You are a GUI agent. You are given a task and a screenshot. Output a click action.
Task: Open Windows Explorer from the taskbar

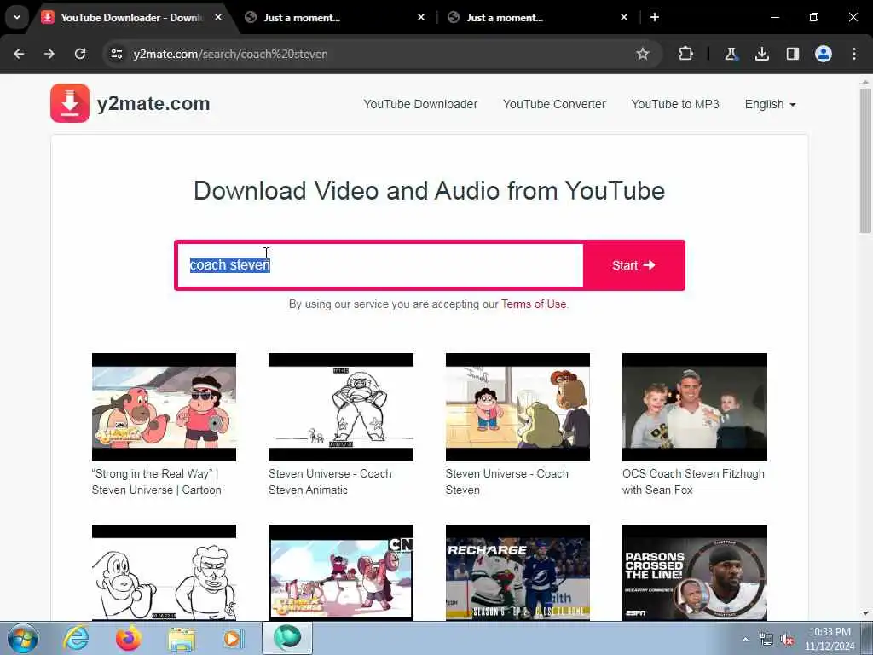coord(182,638)
